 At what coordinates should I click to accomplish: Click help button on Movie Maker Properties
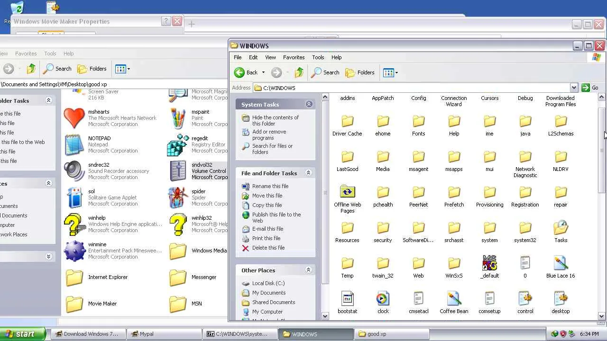pos(166,21)
